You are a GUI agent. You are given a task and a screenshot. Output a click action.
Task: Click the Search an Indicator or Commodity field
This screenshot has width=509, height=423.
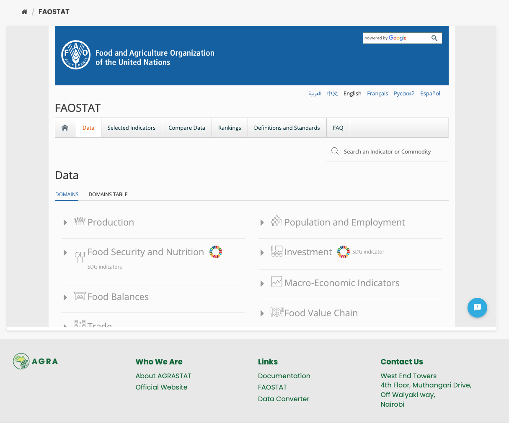click(387, 151)
